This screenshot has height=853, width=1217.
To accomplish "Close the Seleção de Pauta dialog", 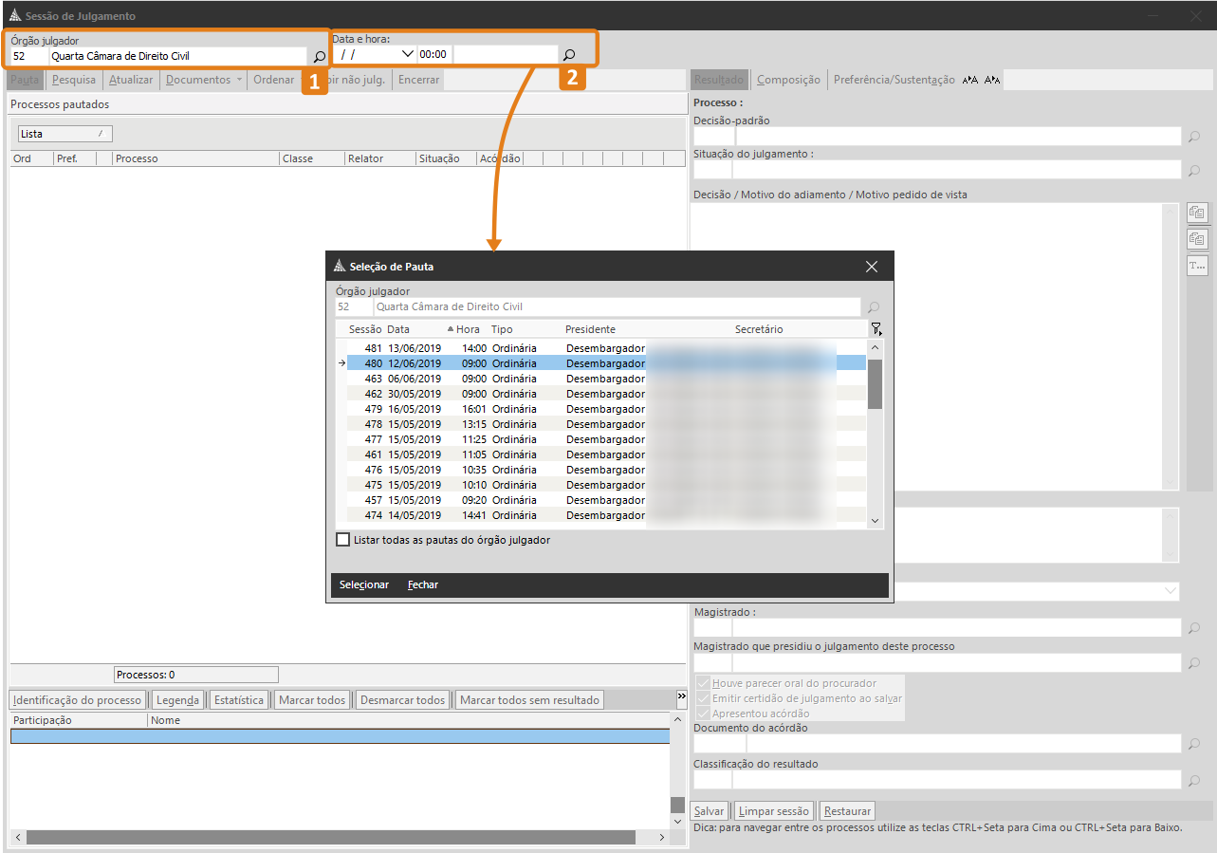I will coord(872,267).
